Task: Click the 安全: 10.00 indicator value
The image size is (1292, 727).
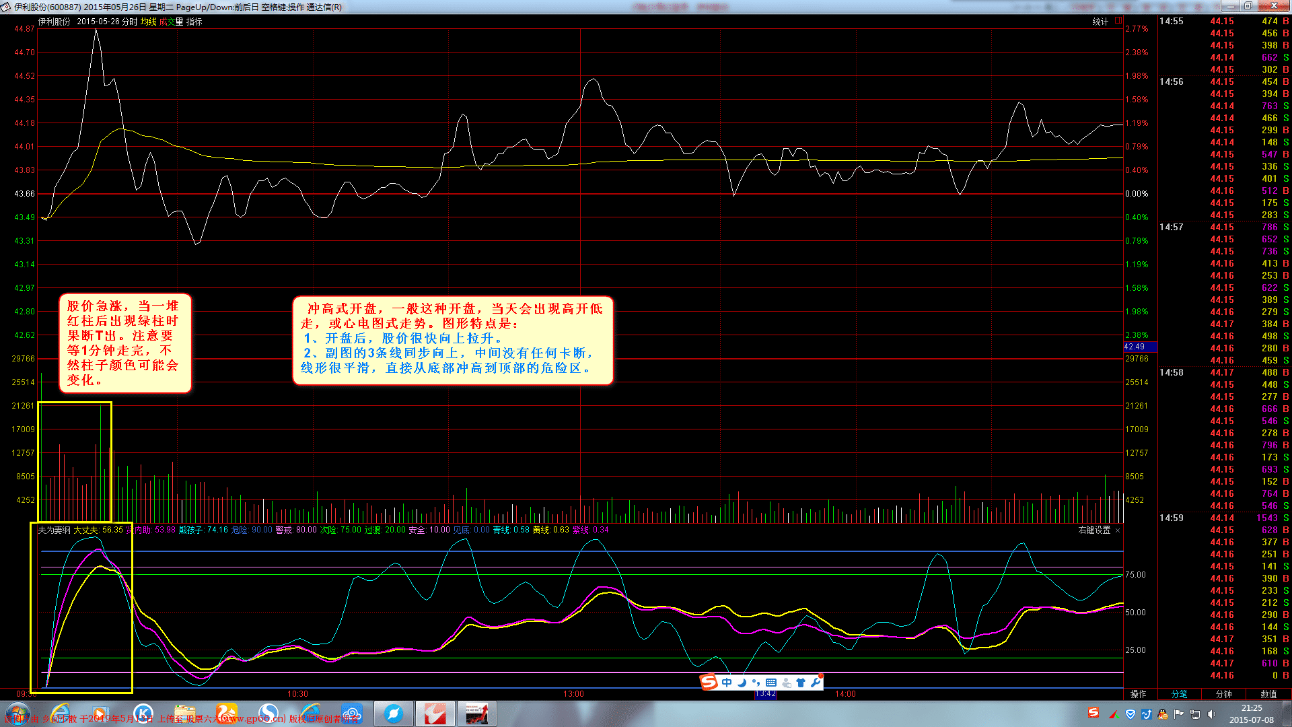Action: pos(429,530)
